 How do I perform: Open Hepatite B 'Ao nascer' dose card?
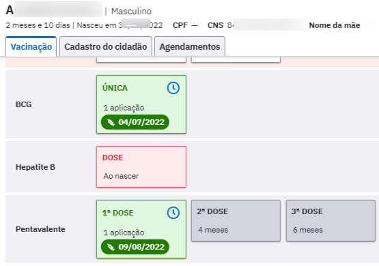(x=141, y=166)
